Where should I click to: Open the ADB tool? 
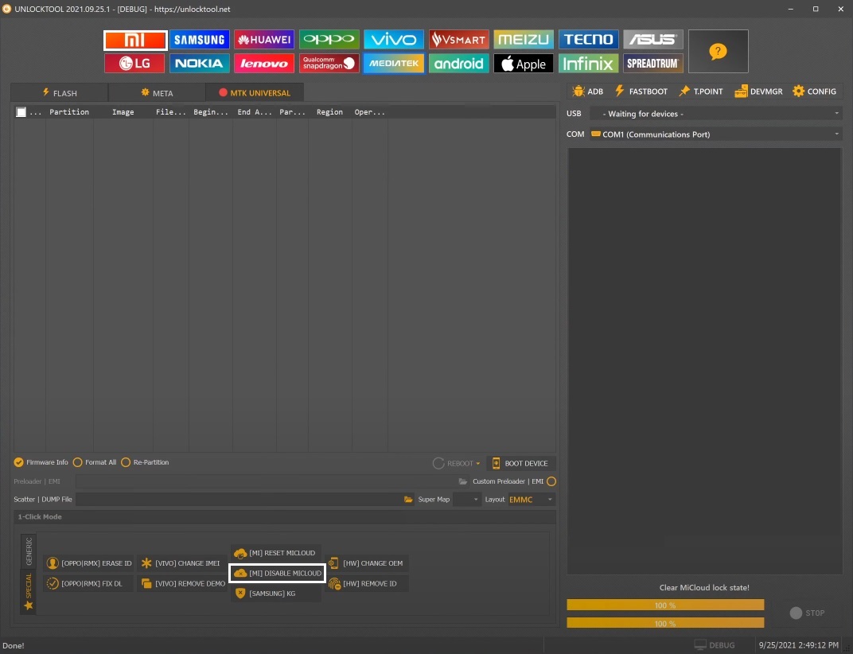click(587, 91)
